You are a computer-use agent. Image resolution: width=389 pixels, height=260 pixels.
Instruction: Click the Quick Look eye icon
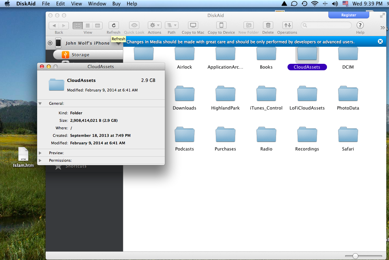click(134, 25)
